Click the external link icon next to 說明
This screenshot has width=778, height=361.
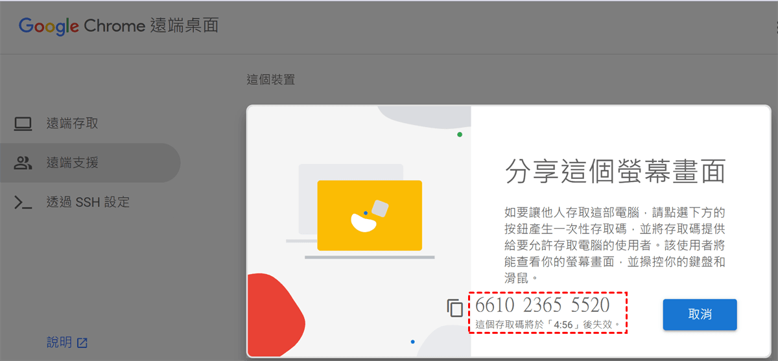click(82, 343)
